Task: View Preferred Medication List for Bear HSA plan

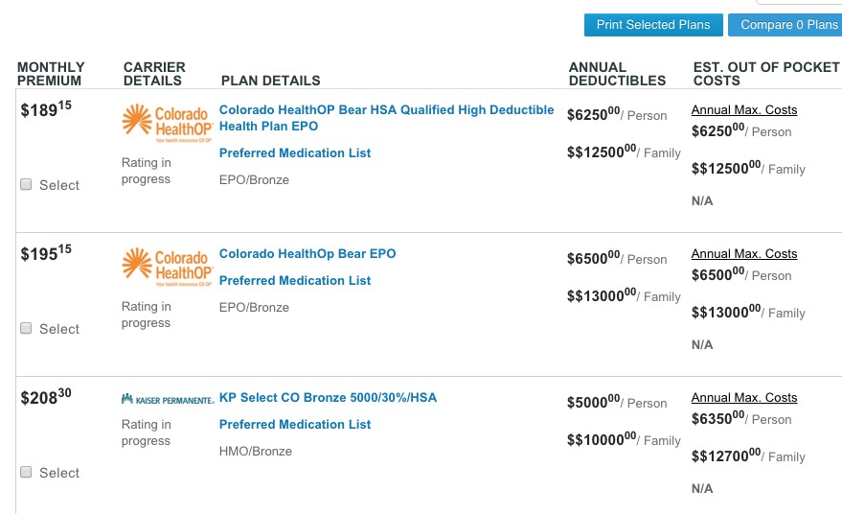Action: pyautogui.click(x=294, y=153)
